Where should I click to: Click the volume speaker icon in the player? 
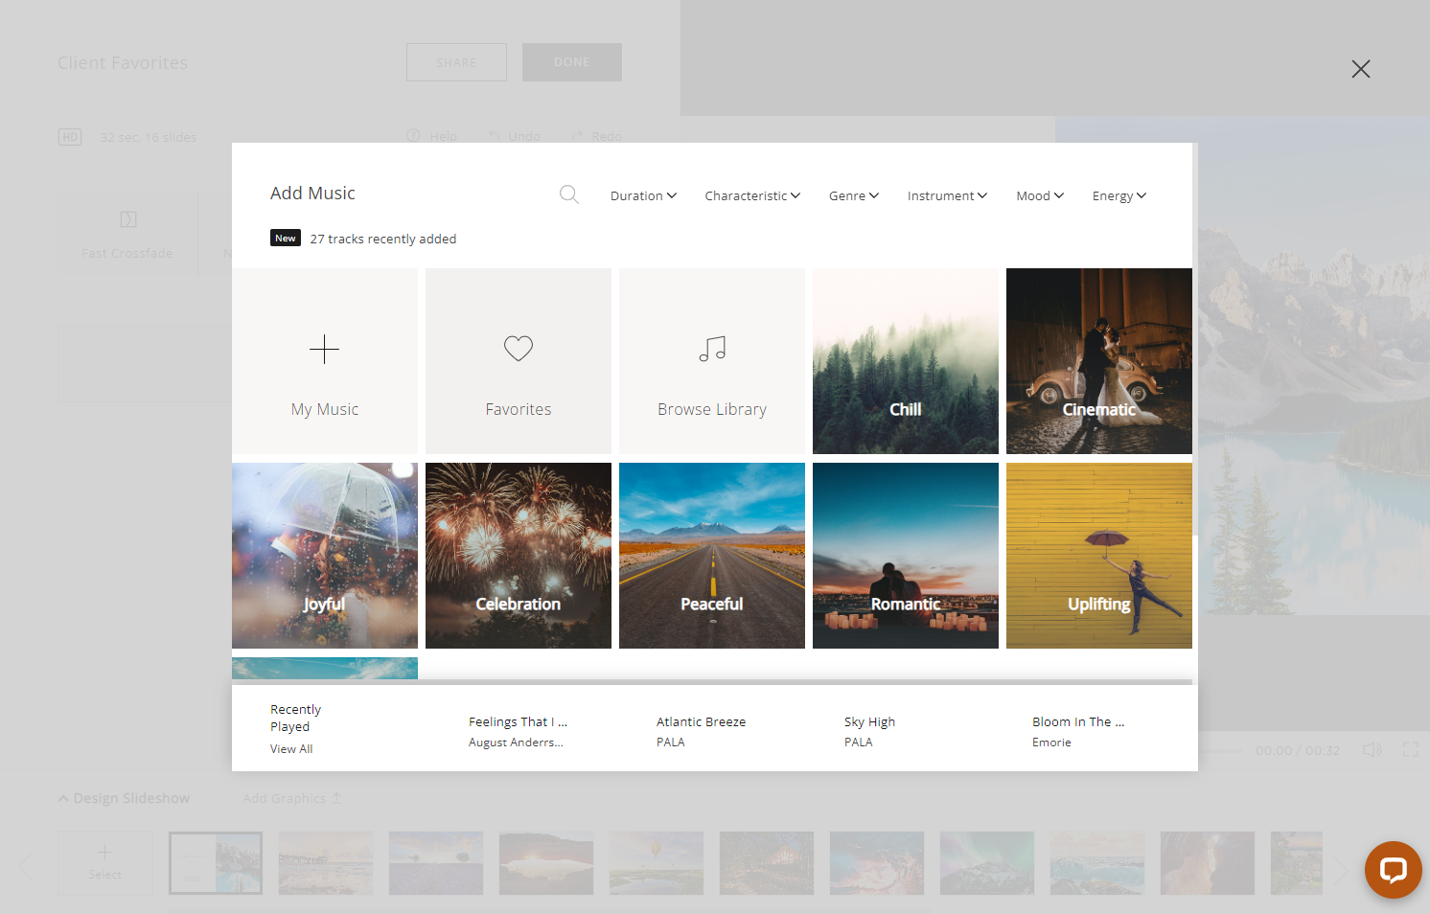tap(1372, 749)
